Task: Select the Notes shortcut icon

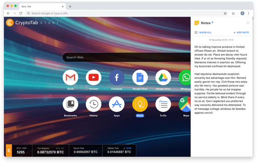Action: tap(140, 104)
